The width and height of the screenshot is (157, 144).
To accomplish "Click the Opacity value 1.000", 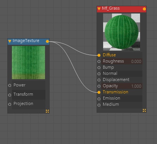I will [x=136, y=86].
